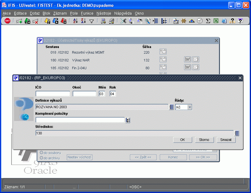Image resolution: width=251 pixels, height=193 pixels.
Task: Click the execute query icon
Action: click(55, 21)
